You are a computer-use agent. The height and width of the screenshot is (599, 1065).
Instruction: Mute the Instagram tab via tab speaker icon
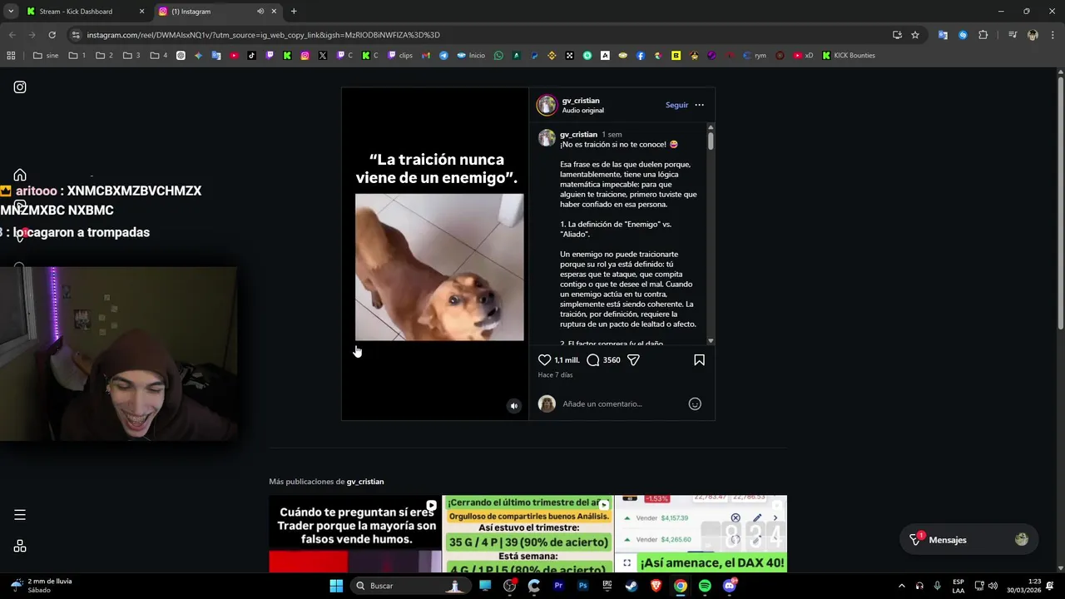260,12
